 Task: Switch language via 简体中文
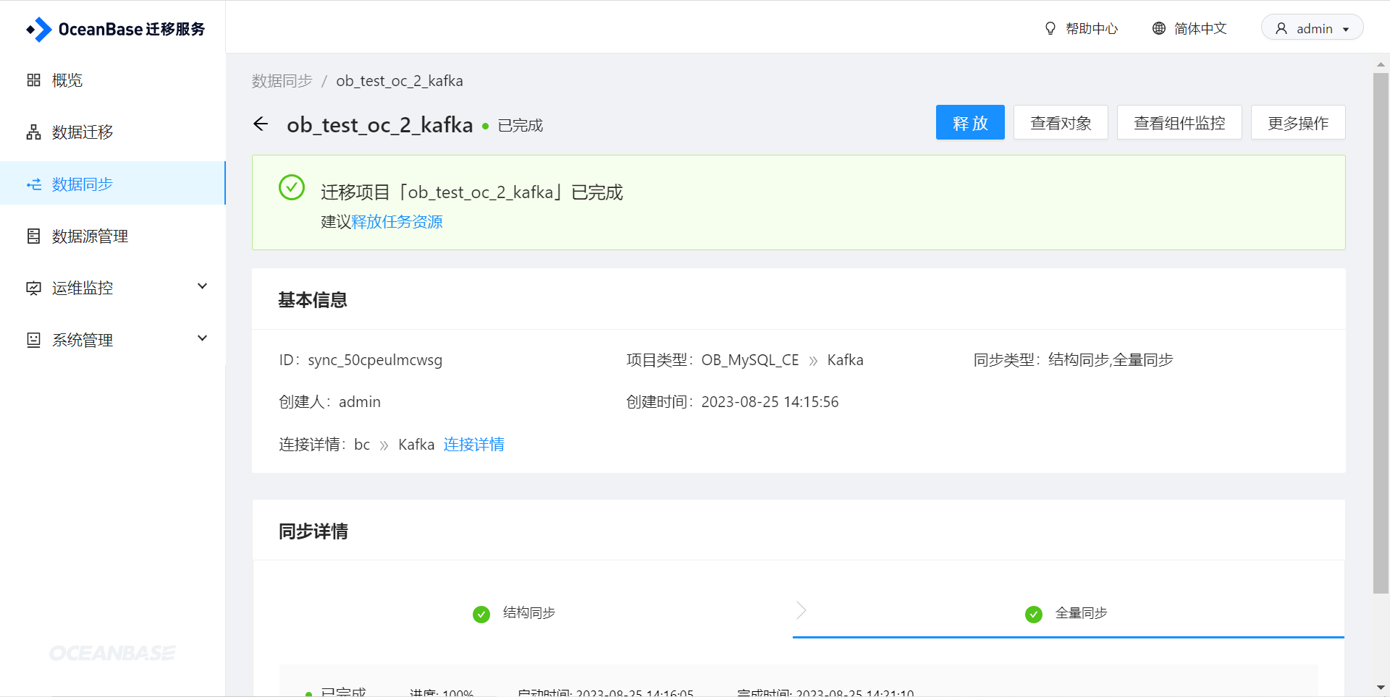(1200, 28)
